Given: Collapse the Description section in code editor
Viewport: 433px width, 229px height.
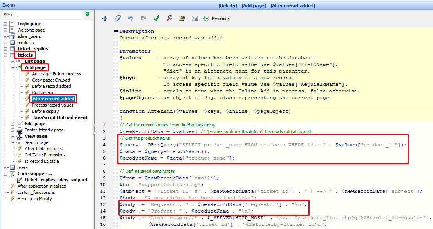Looking at the screenshot, I should (x=116, y=31).
